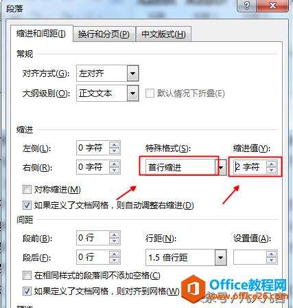Enable the 对称缩进 mirror indents checkbox

tap(27, 190)
